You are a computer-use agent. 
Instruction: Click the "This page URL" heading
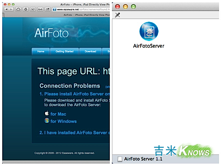tap(74, 71)
